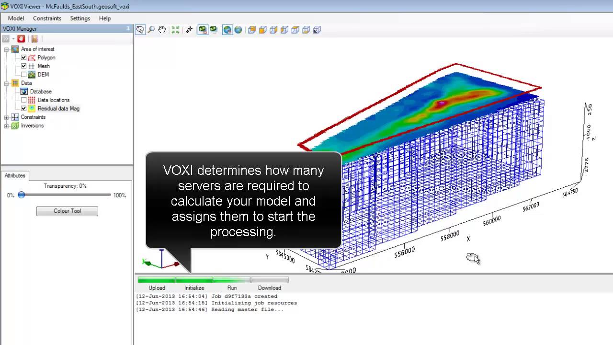Image resolution: width=613 pixels, height=345 pixels.
Task: Toggle the VOXI Manager pin
Action: (x=128, y=29)
